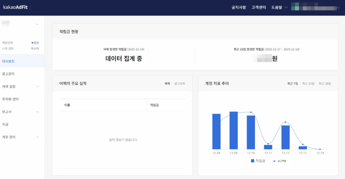Select the 최근 15일 chart range
Image resolution: width=345 pixels, height=179 pixels.
[308, 83]
